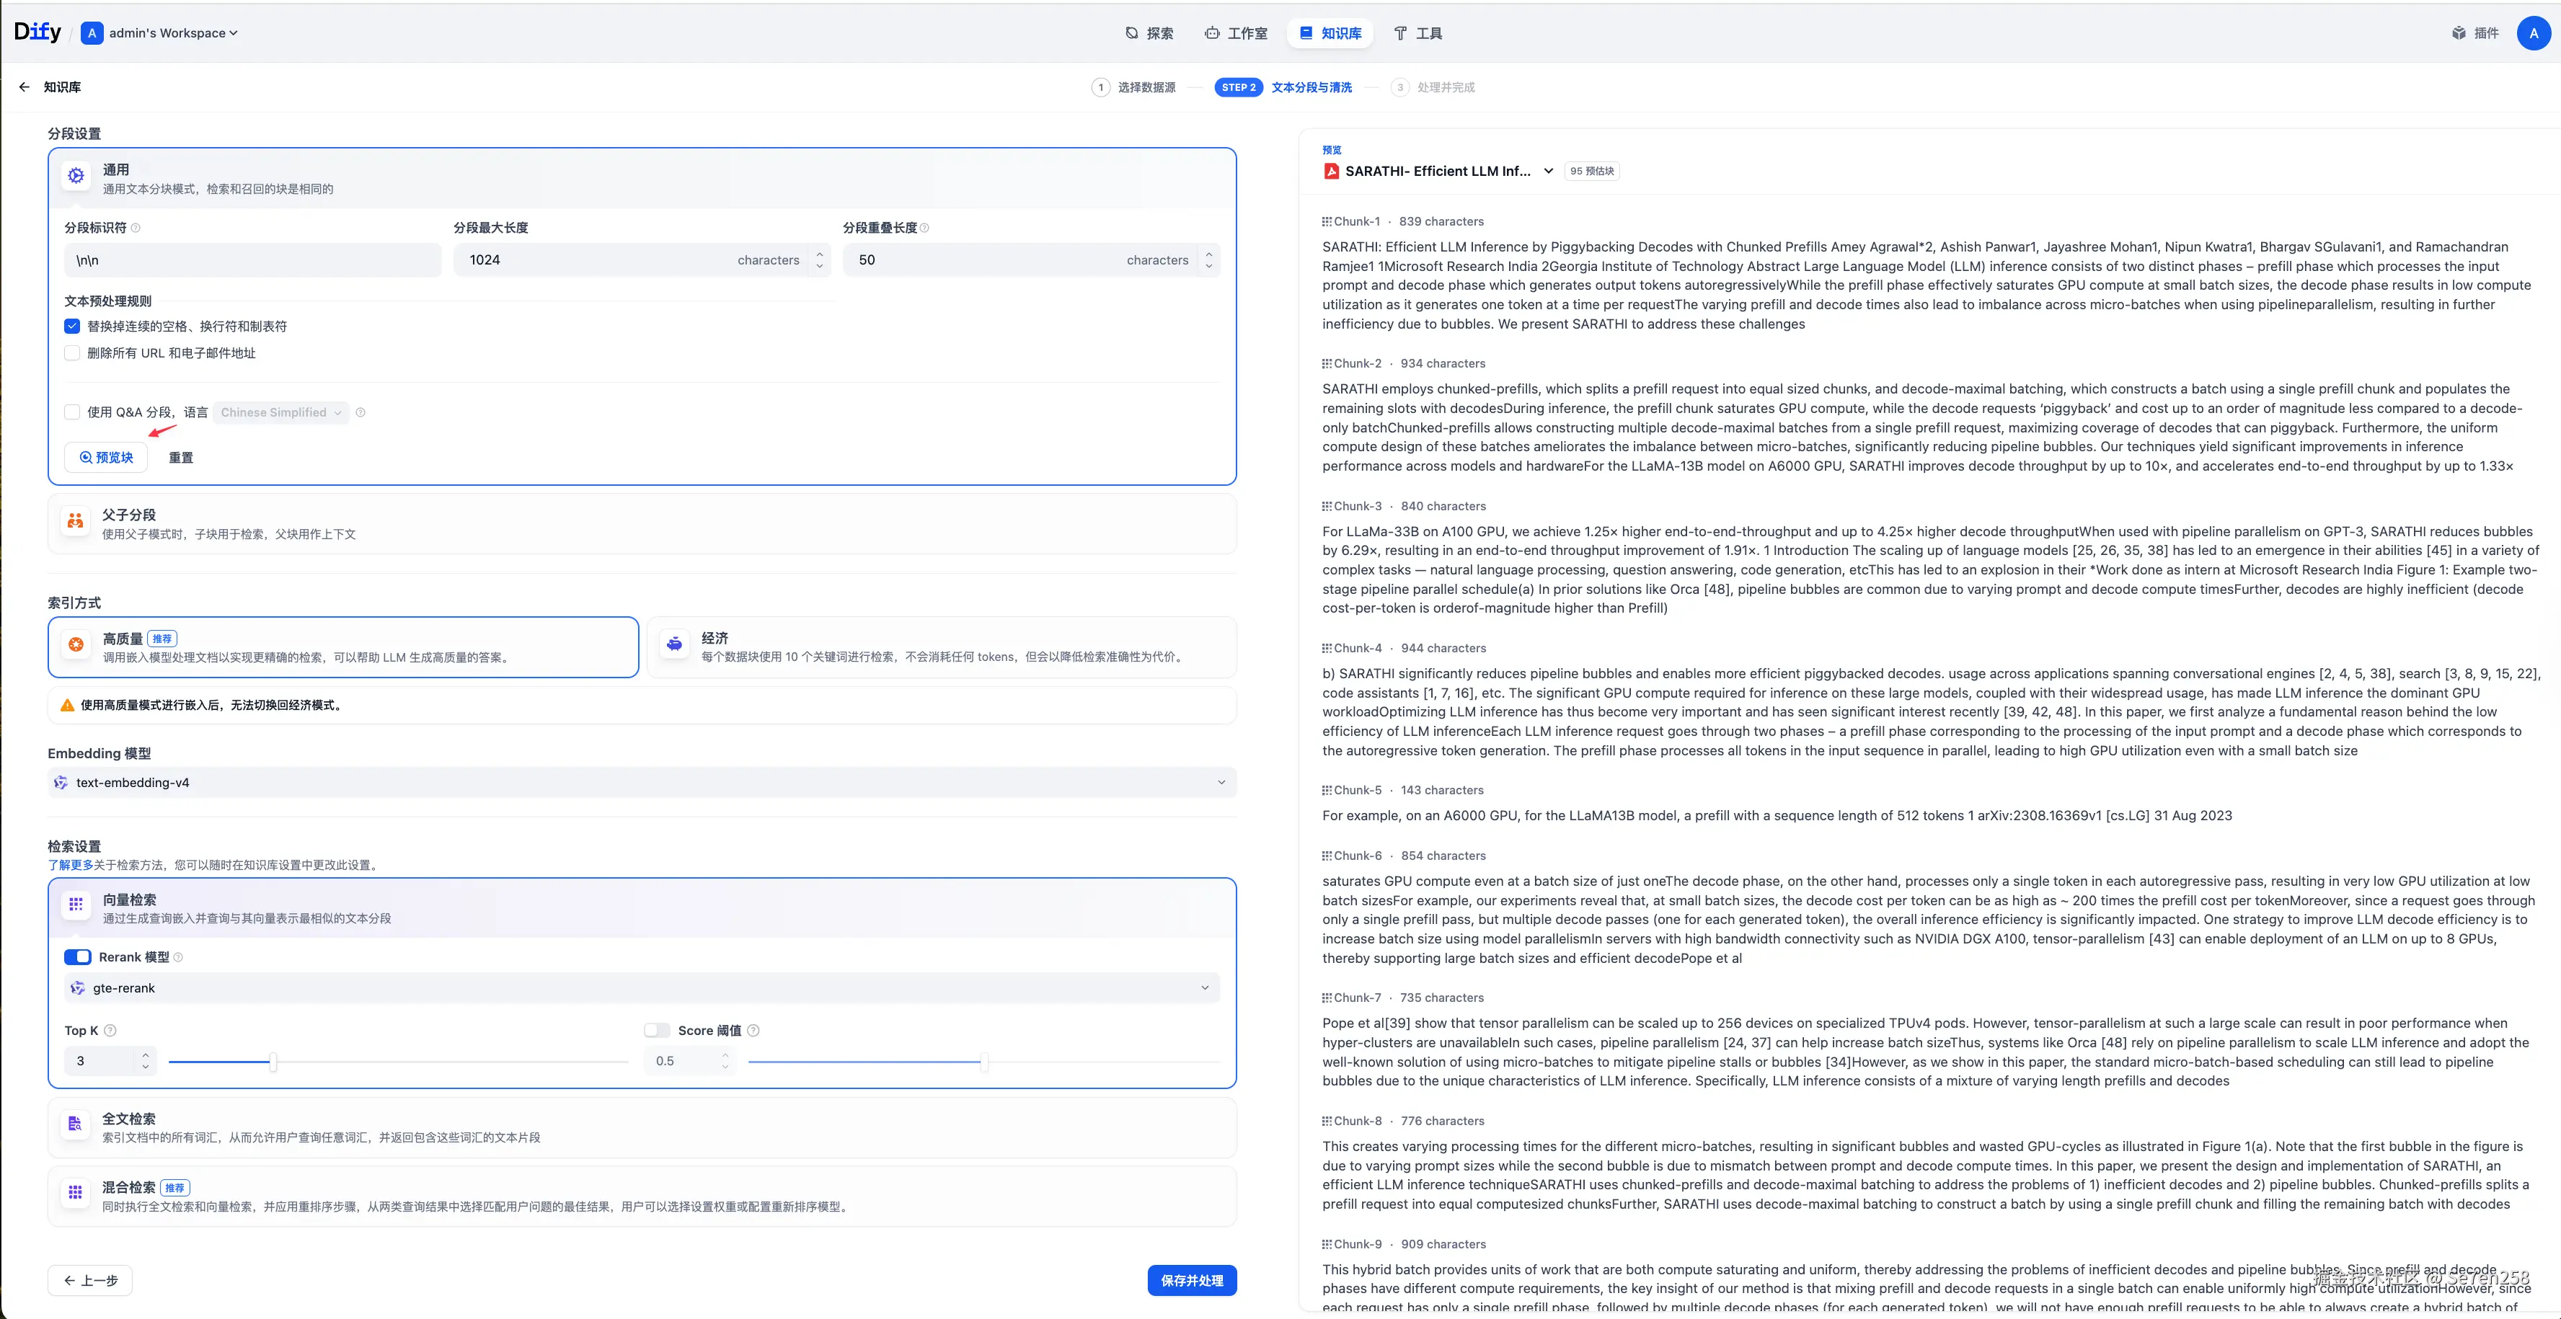Click the 全文检索 search icon

click(76, 1125)
